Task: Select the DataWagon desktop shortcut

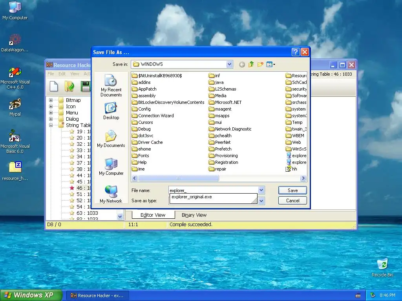Action: (15, 43)
